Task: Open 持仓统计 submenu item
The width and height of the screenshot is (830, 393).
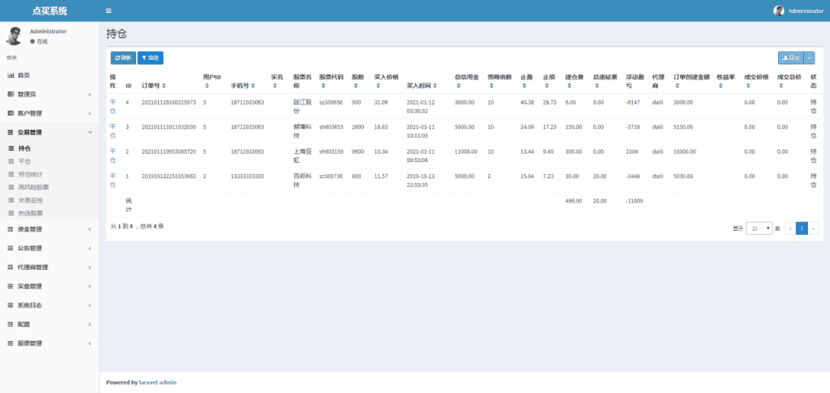Action: (31, 174)
